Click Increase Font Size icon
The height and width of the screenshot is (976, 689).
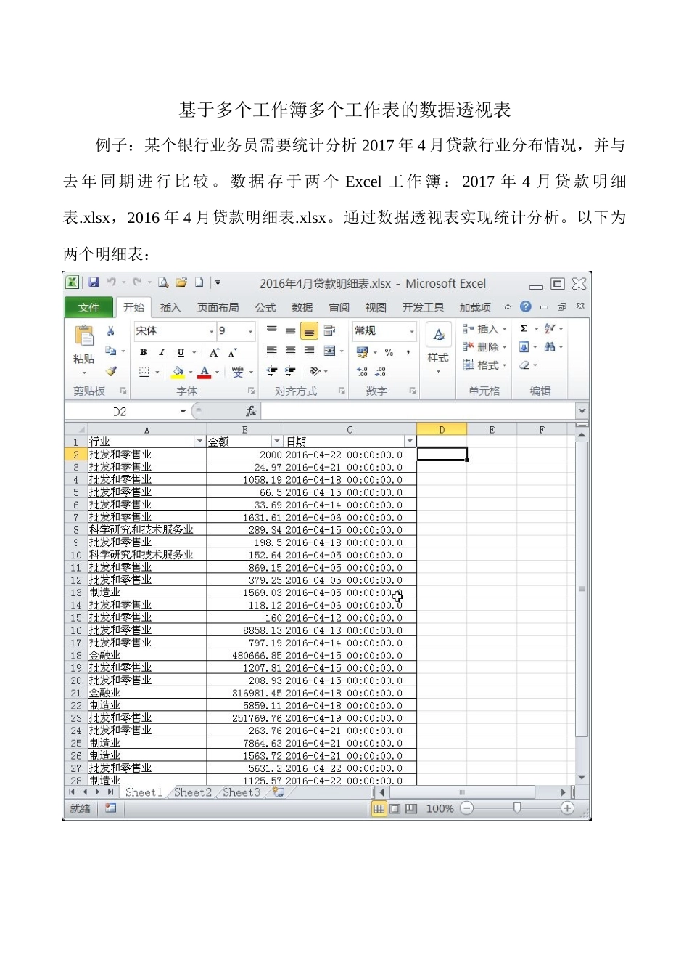pos(215,352)
